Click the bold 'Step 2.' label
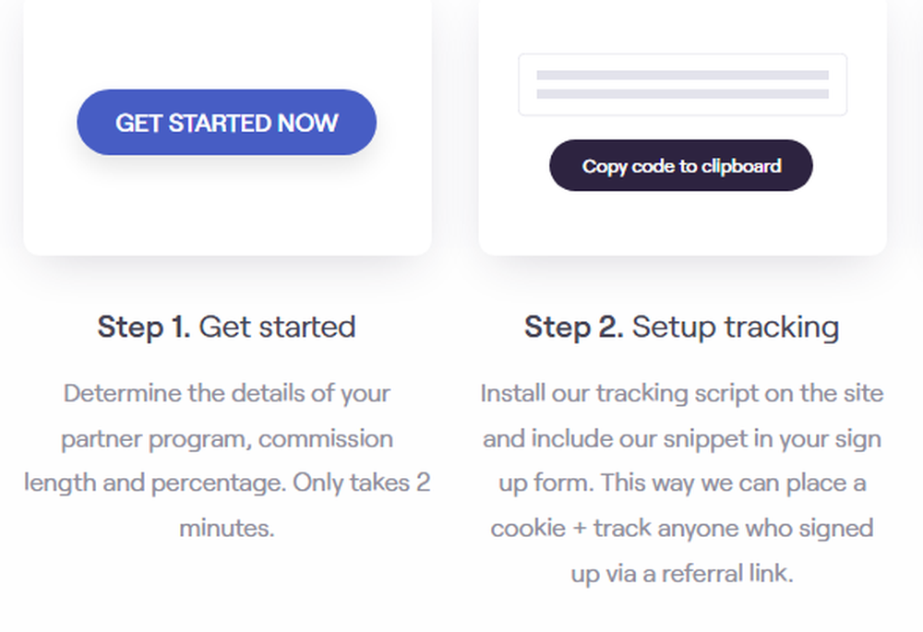Image resolution: width=923 pixels, height=632 pixels. click(574, 327)
